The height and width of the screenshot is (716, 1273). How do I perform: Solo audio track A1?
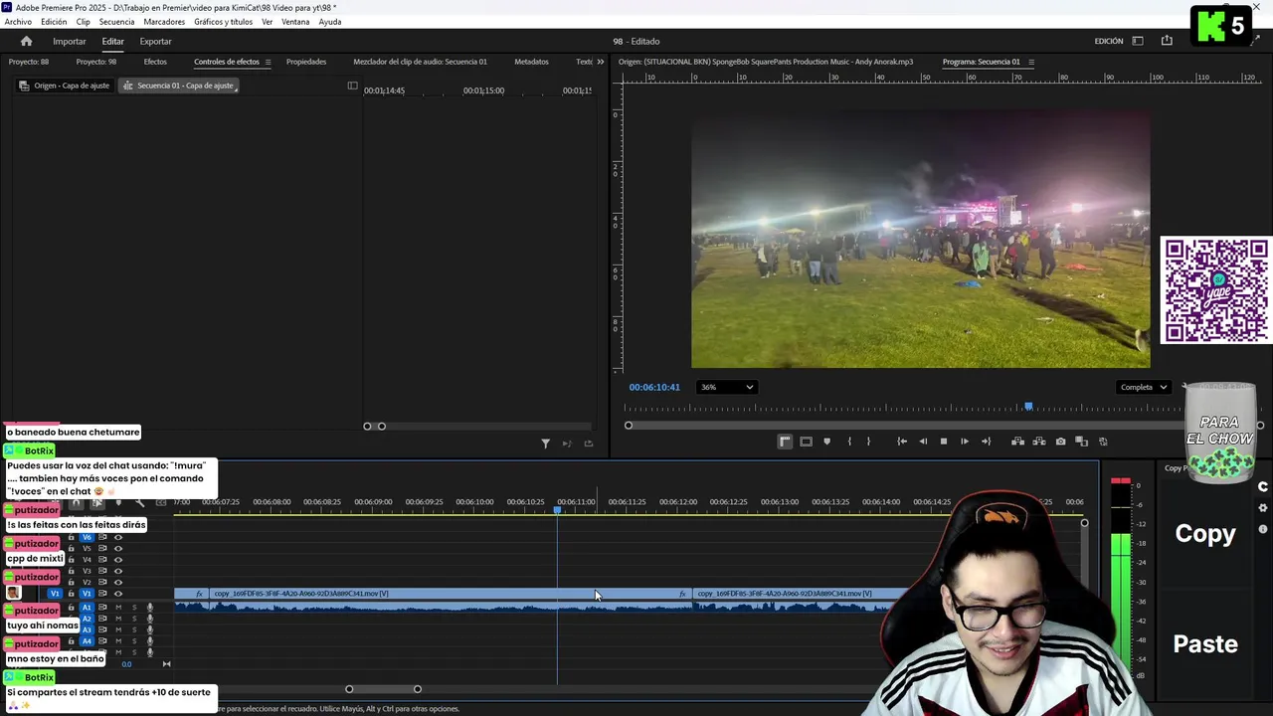(134, 608)
